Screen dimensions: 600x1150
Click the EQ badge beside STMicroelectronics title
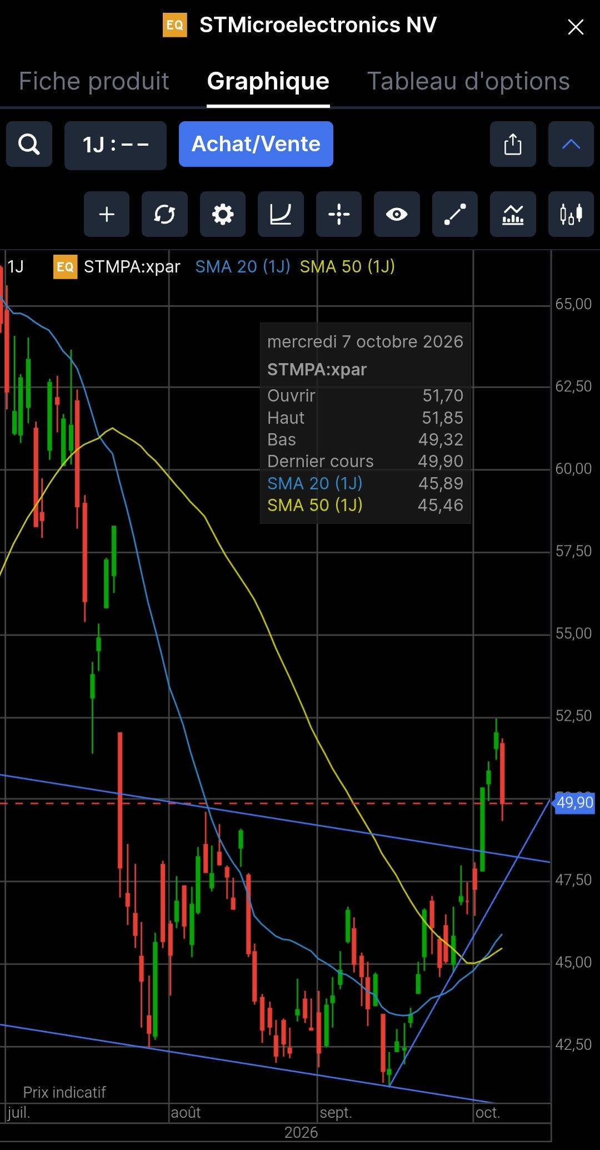(x=175, y=25)
